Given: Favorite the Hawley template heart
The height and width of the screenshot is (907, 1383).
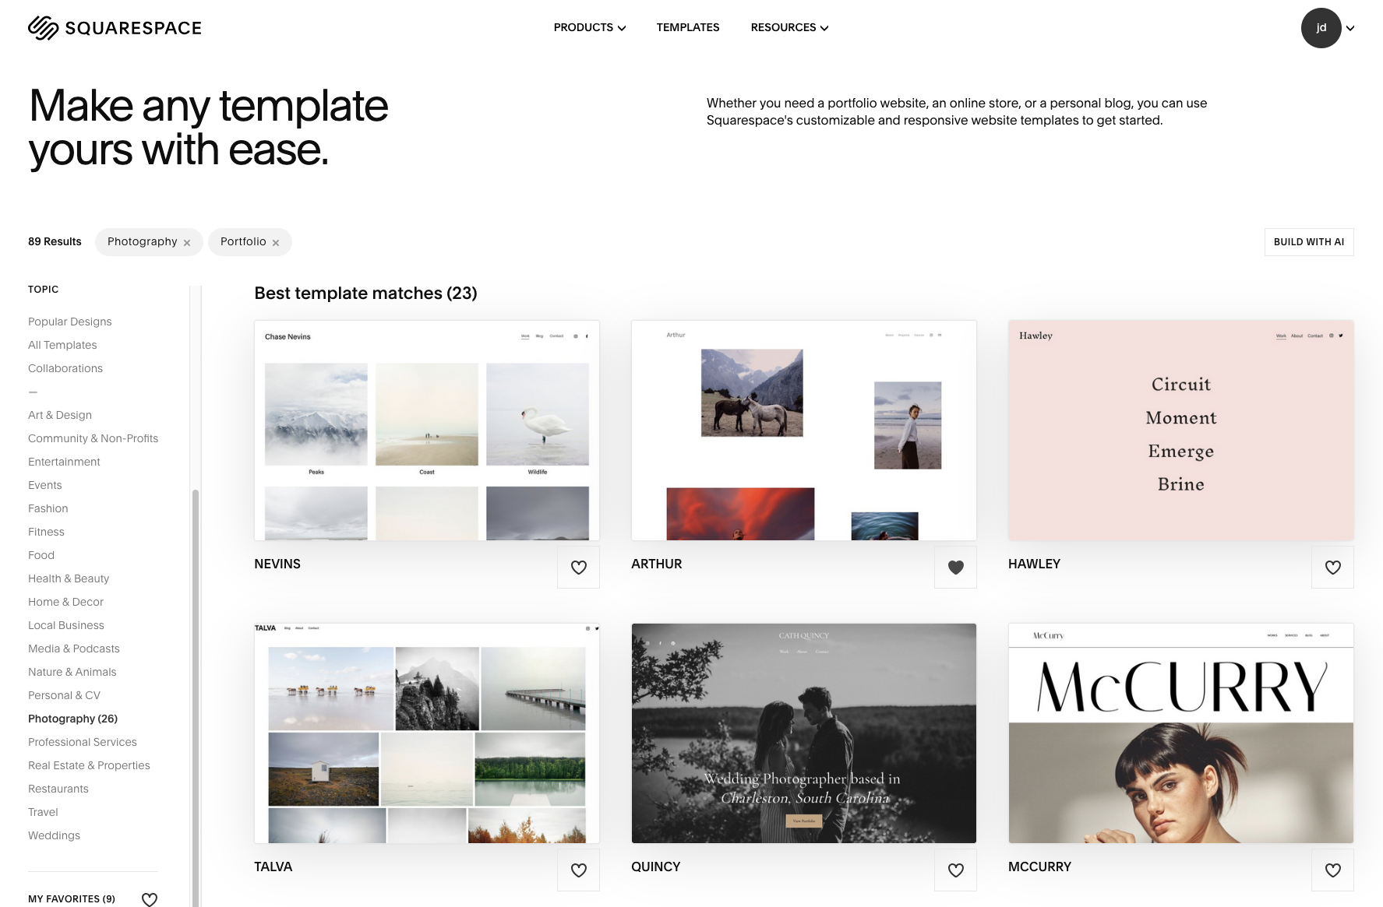Looking at the screenshot, I should [x=1333, y=568].
